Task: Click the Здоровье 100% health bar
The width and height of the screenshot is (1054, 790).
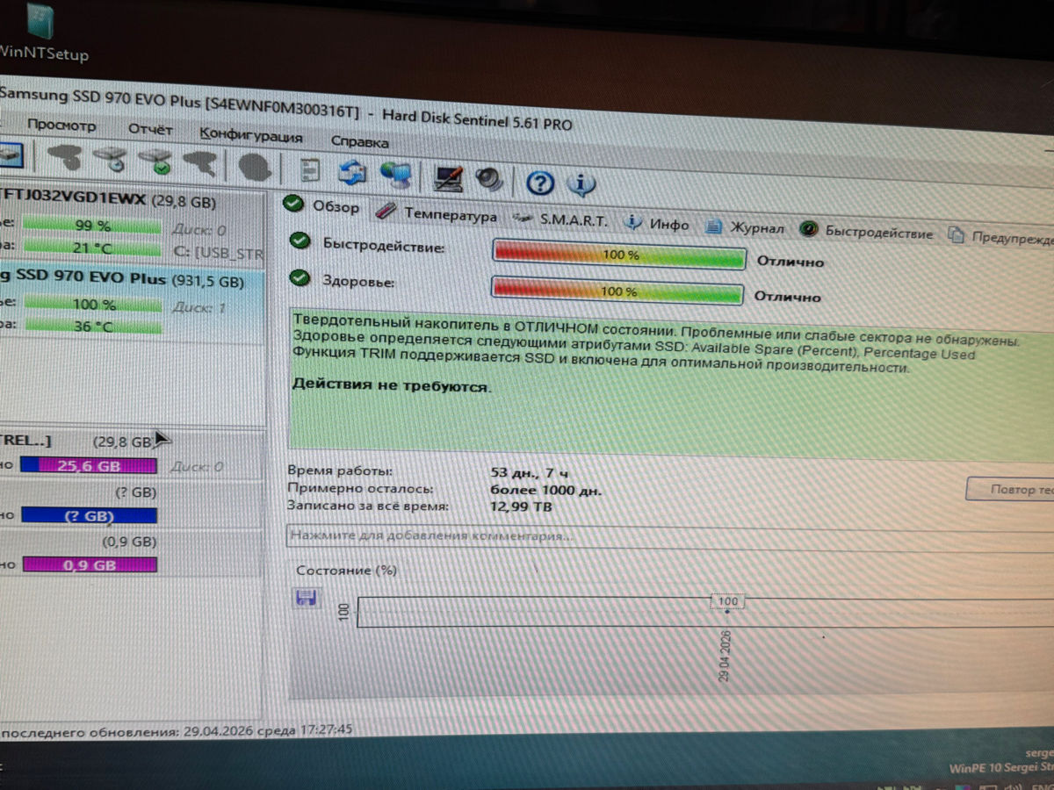Action: click(x=619, y=291)
